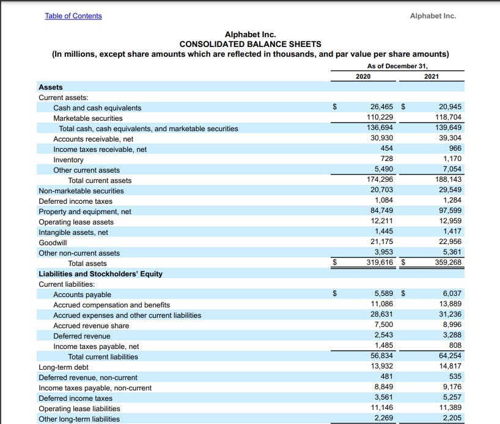500x424 pixels.
Task: Select the Property and equipment, net row
Action: (x=85, y=212)
